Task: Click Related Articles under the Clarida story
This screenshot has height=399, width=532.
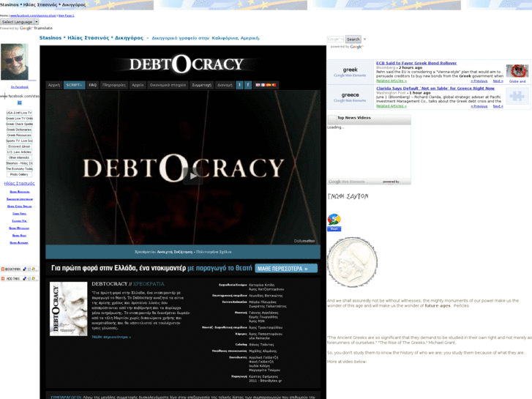Action: [391, 106]
